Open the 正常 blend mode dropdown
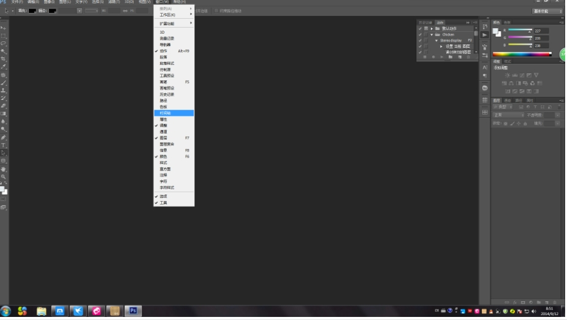567x320 pixels. (x=509, y=115)
